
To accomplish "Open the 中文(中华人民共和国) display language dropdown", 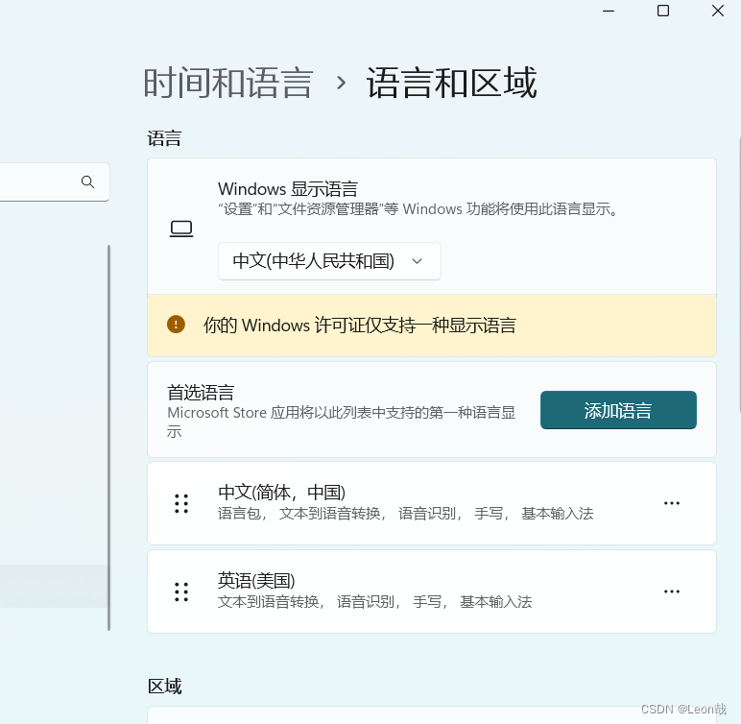I will 329,261.
